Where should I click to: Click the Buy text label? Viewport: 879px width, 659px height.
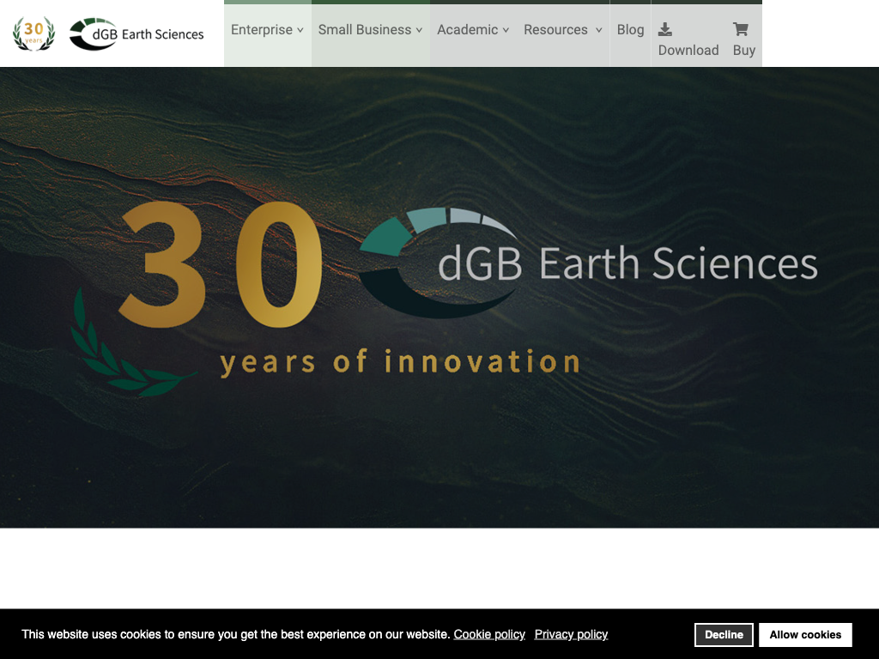click(744, 51)
